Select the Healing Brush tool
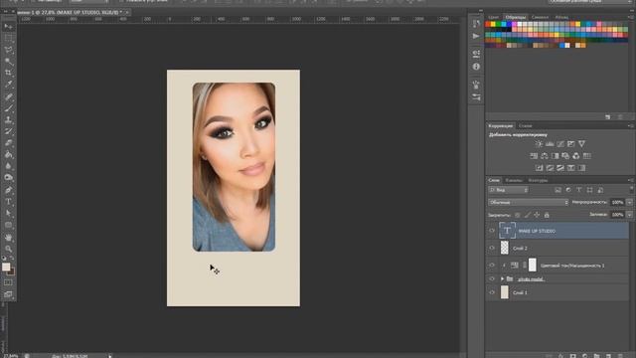 pos(9,97)
